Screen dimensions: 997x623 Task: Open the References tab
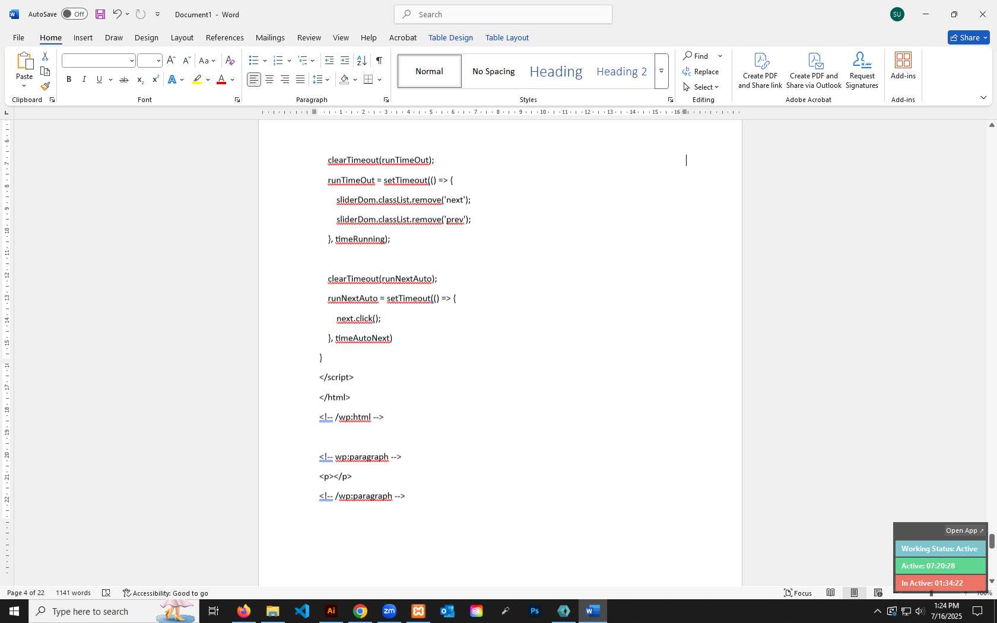(x=225, y=37)
